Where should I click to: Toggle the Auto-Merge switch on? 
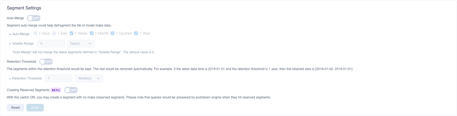click(34, 18)
